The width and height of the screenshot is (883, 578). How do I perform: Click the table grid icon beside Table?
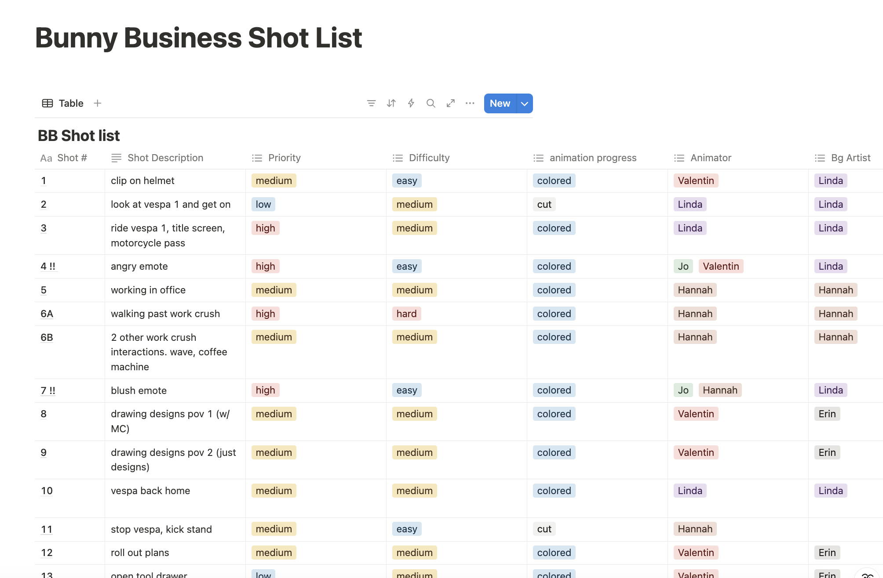pyautogui.click(x=47, y=103)
